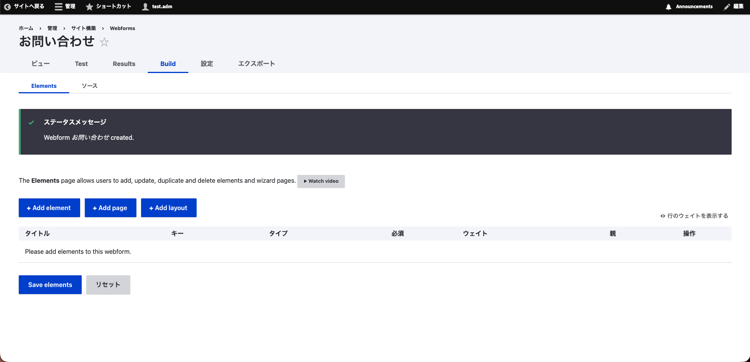This screenshot has height=362, width=750.
Task: Open the Results tab
Action: click(124, 64)
